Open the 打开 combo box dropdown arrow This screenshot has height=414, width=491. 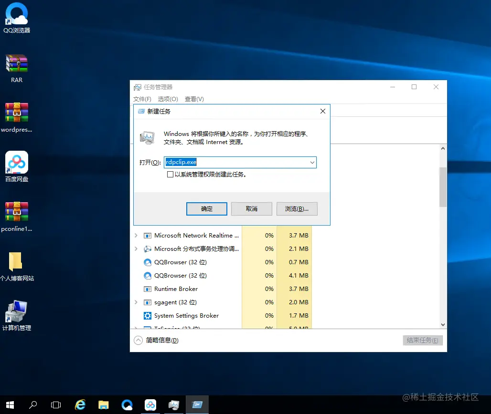(312, 162)
